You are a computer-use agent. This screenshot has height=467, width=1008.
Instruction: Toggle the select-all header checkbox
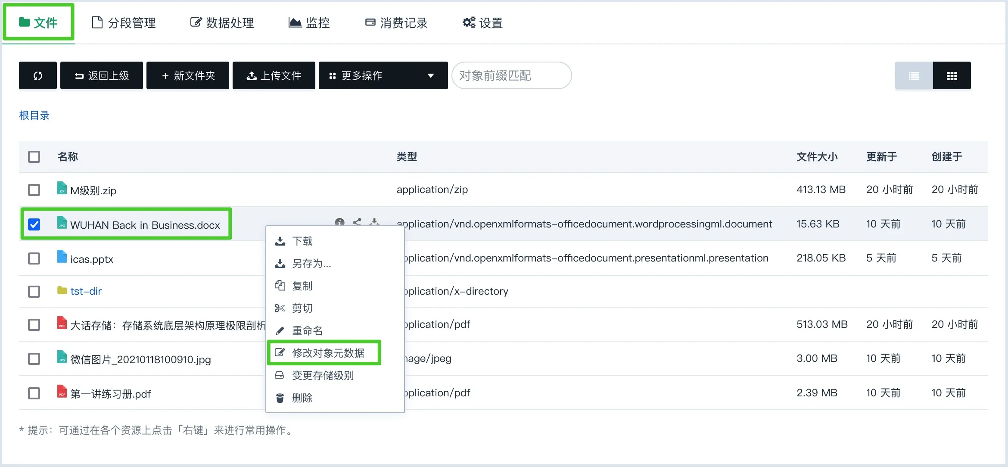tap(34, 157)
